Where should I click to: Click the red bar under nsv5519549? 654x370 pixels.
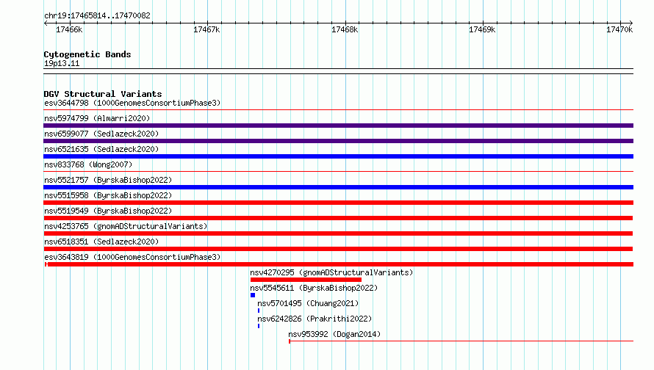pos(338,218)
